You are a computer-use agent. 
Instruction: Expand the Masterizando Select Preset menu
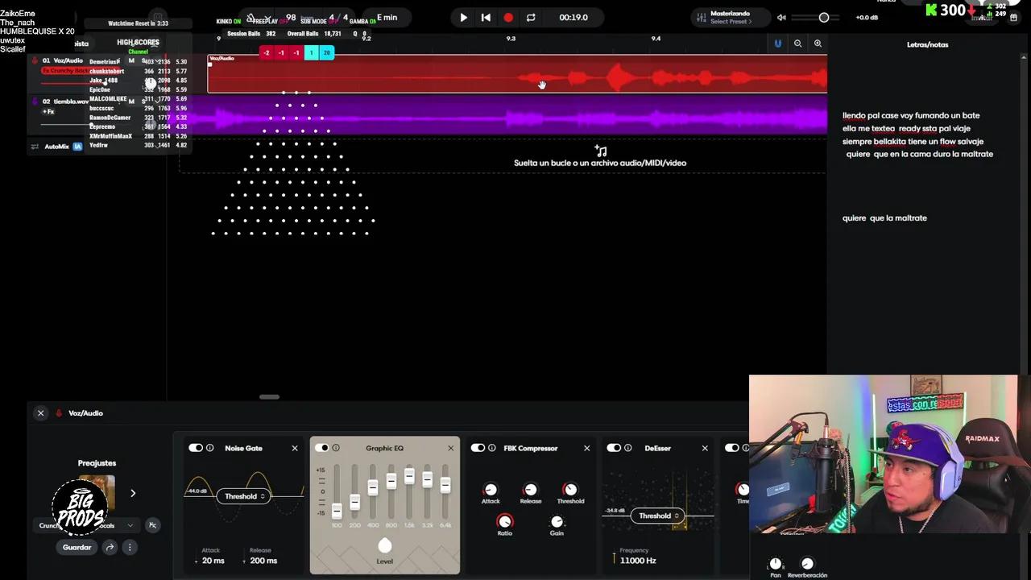[x=731, y=17]
